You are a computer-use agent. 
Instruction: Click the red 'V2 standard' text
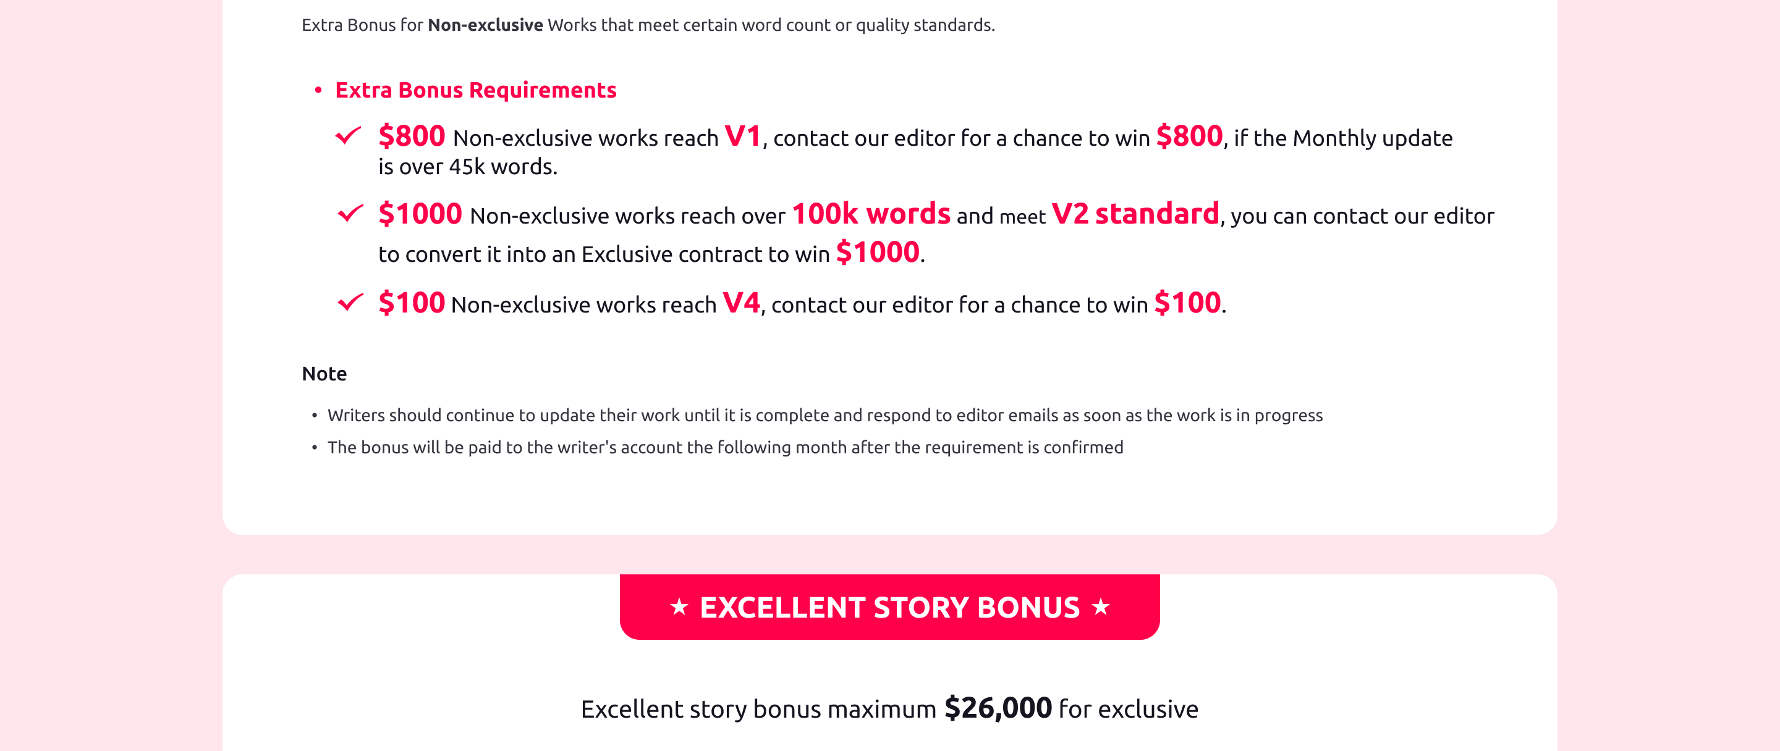click(x=1135, y=214)
